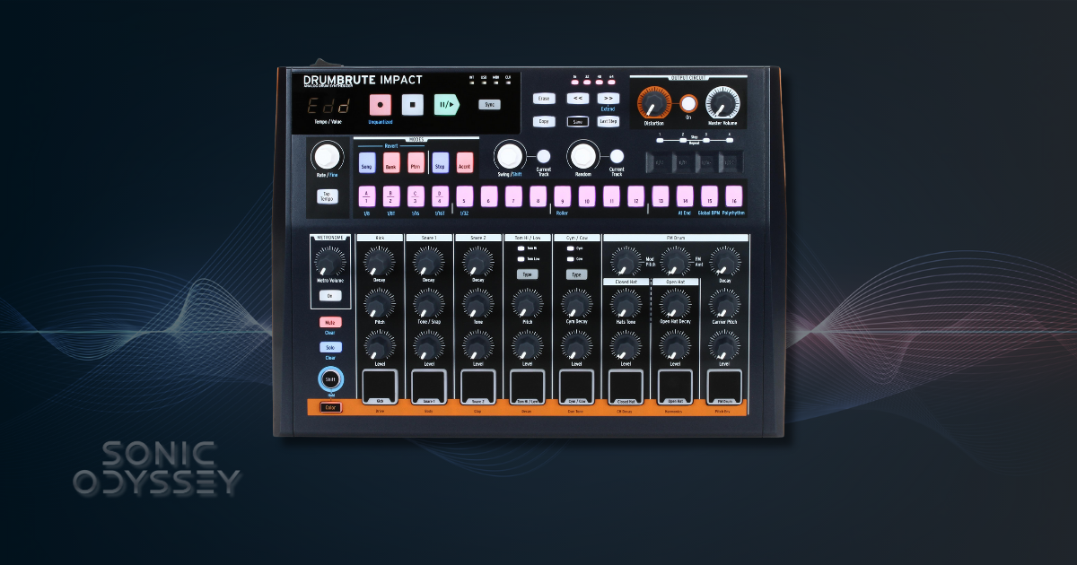Click the Snare 1 Tone / Snap knob

[x=428, y=302]
